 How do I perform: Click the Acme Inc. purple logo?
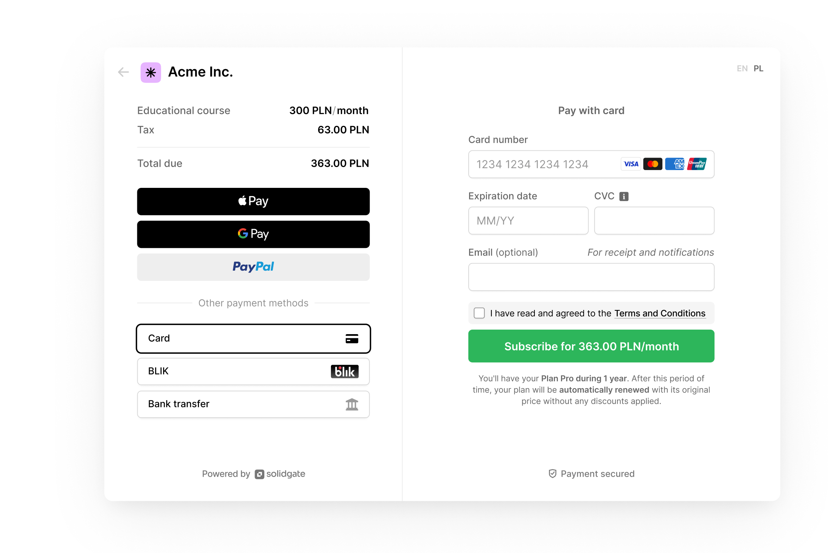tap(151, 72)
